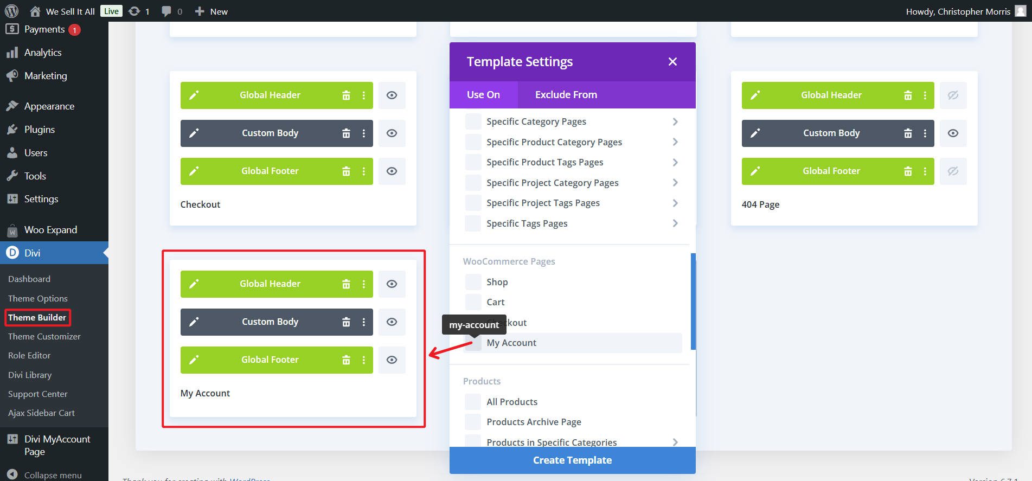Open the WordPress logo menu
This screenshot has height=481, width=1032.
coord(11,11)
